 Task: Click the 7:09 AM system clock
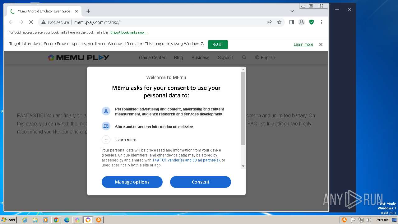pyautogui.click(x=382, y=220)
